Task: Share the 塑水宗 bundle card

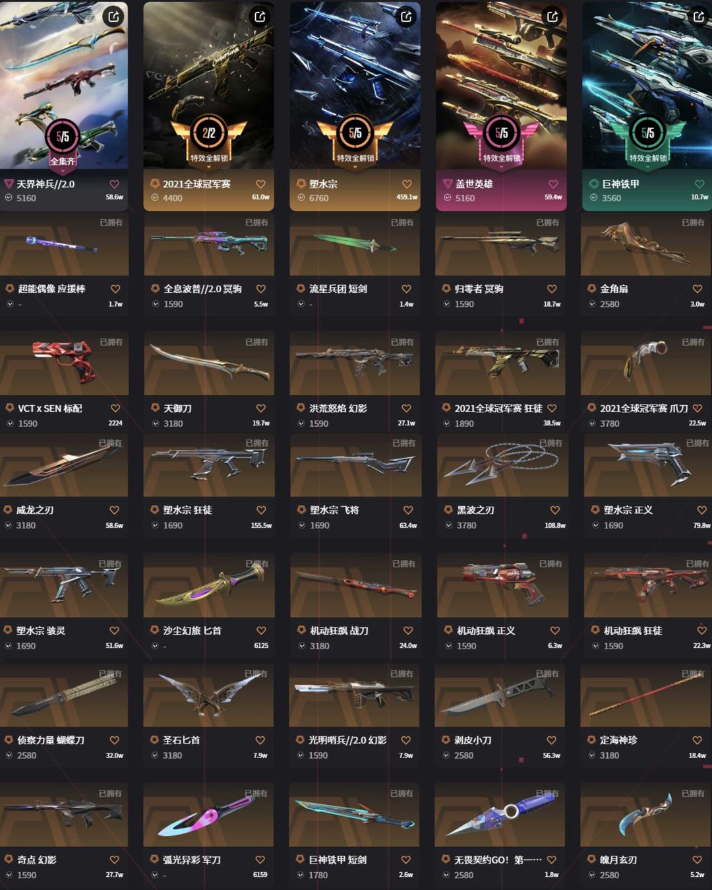Action: (x=406, y=16)
